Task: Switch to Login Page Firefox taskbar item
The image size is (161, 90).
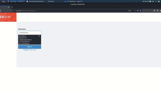Action: tap(16, 1)
